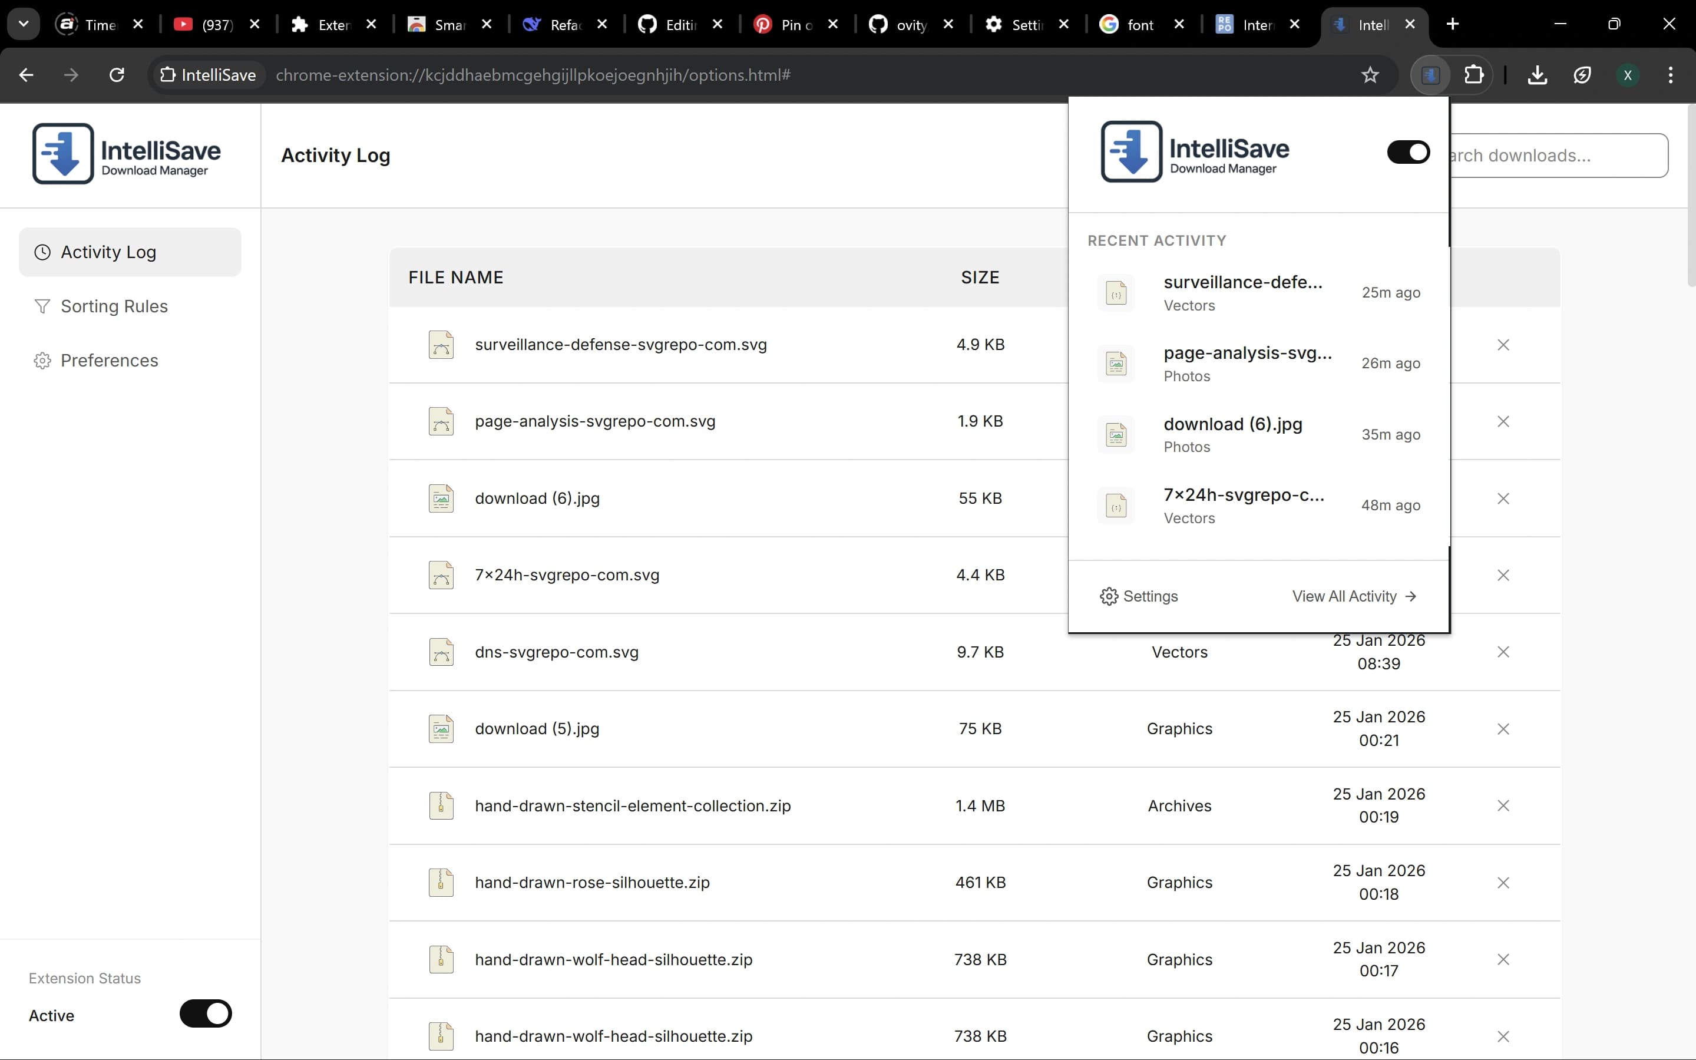Image resolution: width=1696 pixels, height=1060 pixels.
Task: Remove download (5).jpg log entry
Action: click(x=1503, y=729)
